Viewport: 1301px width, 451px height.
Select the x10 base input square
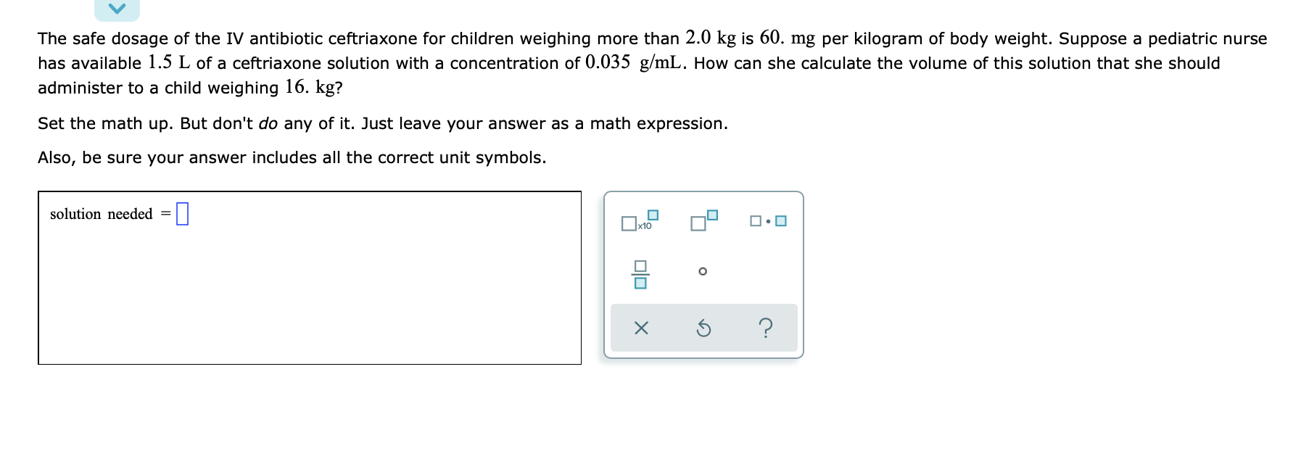click(x=629, y=224)
